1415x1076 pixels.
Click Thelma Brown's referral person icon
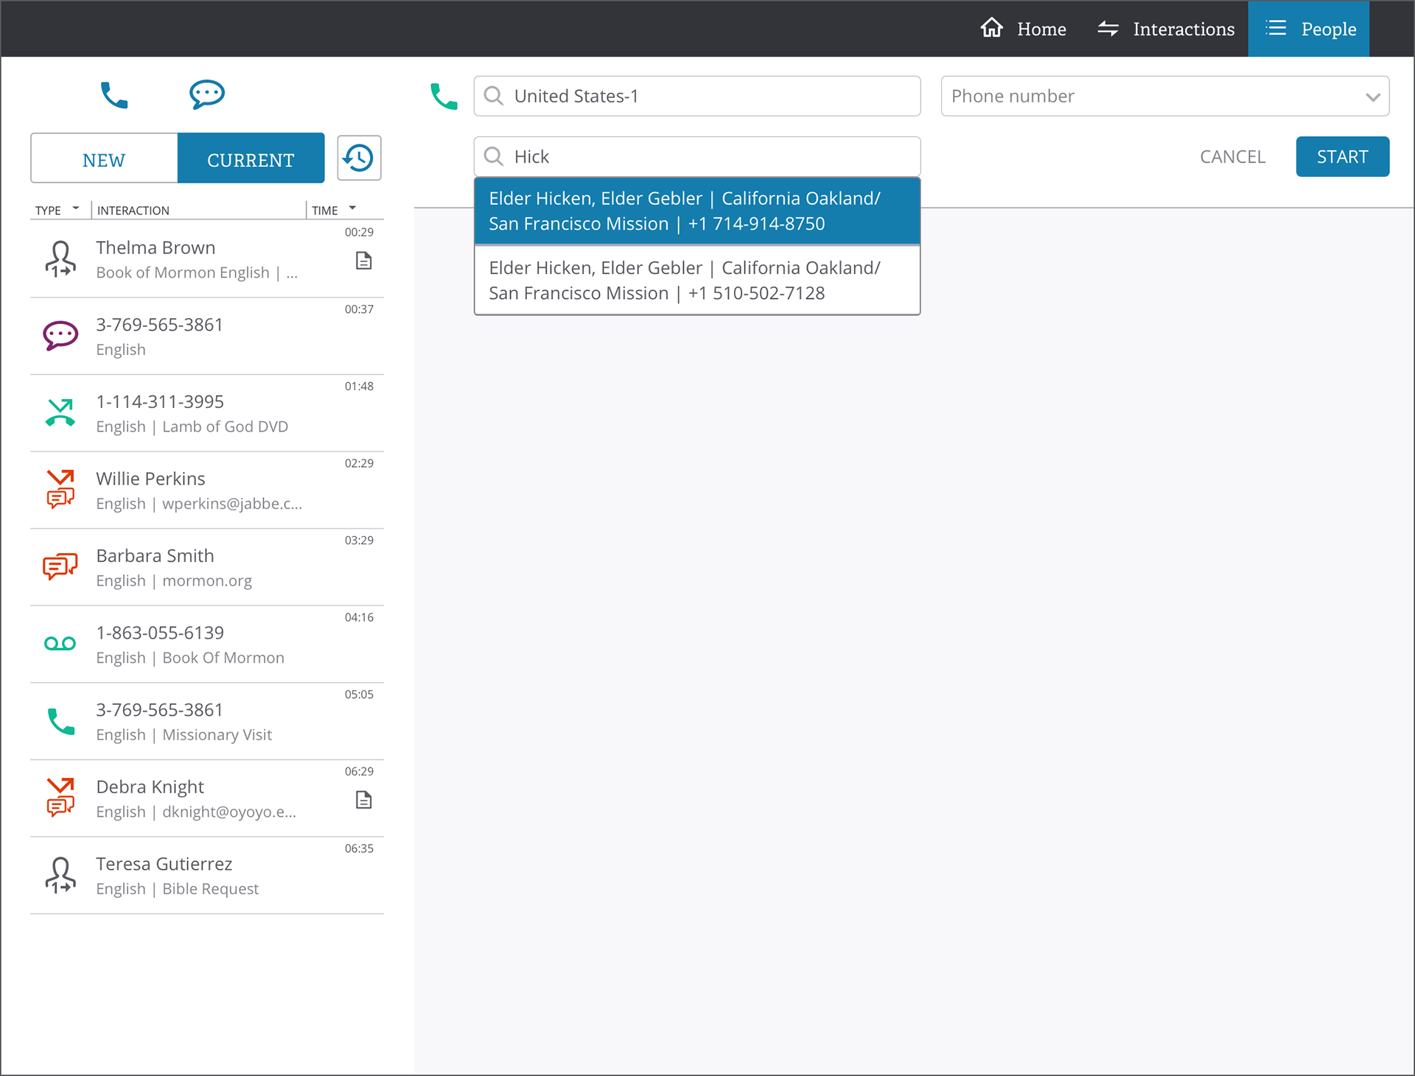(x=60, y=259)
